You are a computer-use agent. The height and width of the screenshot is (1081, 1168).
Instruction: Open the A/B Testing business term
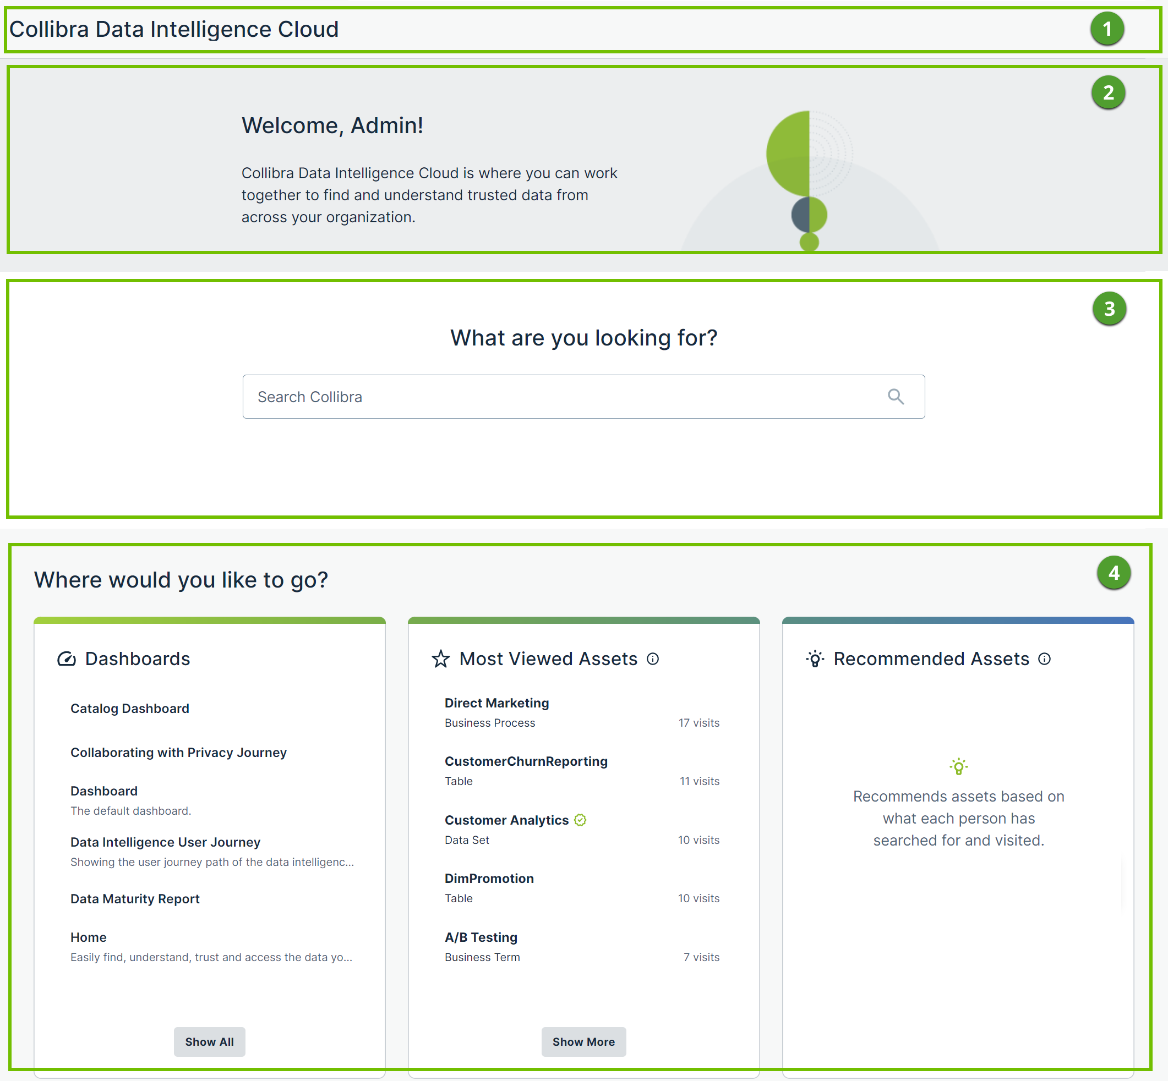[x=481, y=937]
